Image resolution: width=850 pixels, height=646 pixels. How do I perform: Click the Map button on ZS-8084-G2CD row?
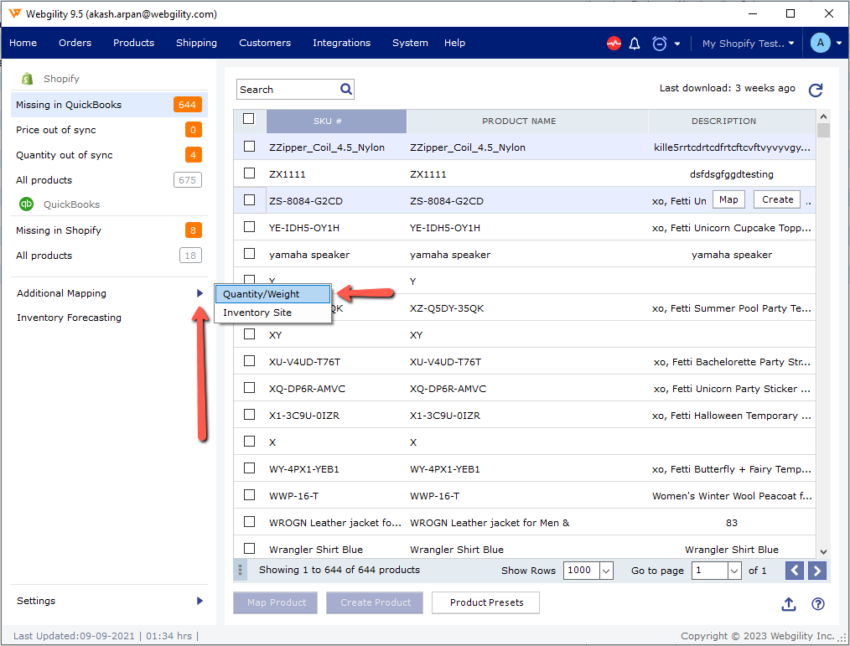[x=728, y=199]
